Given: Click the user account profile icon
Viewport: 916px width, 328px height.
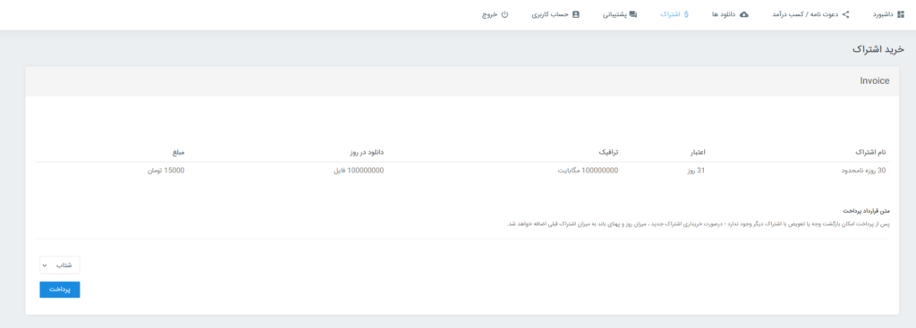Looking at the screenshot, I should point(575,14).
